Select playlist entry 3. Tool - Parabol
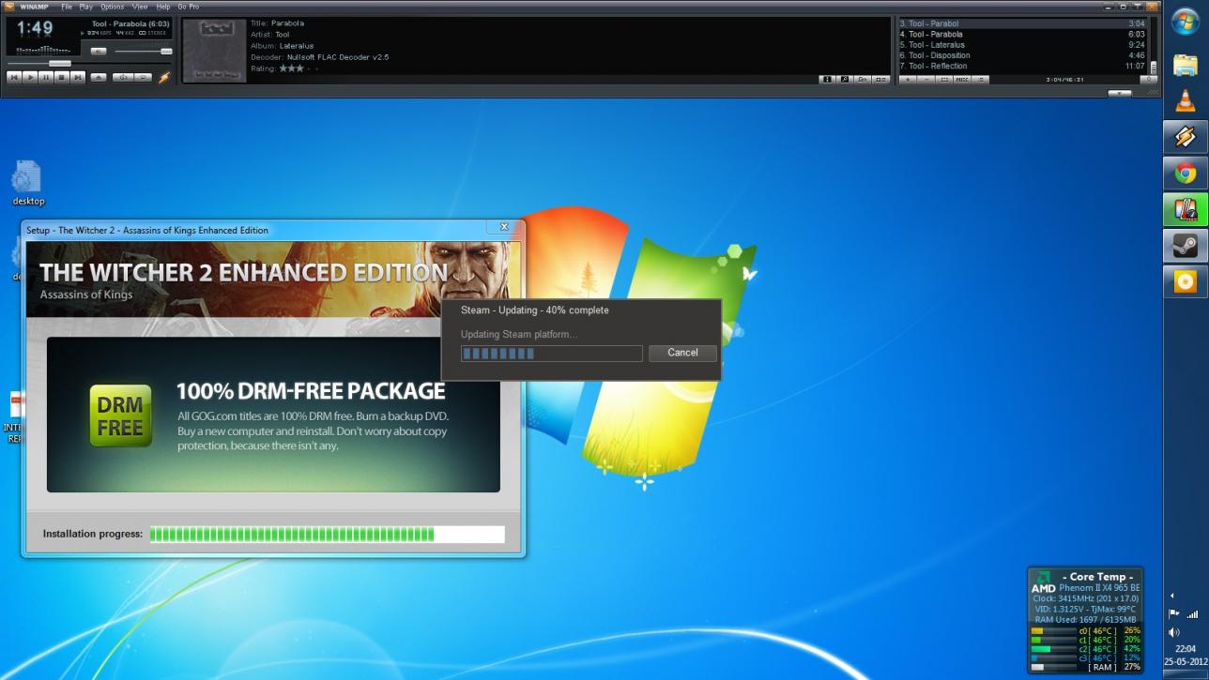Image resolution: width=1209 pixels, height=680 pixels. pyautogui.click(x=1022, y=23)
